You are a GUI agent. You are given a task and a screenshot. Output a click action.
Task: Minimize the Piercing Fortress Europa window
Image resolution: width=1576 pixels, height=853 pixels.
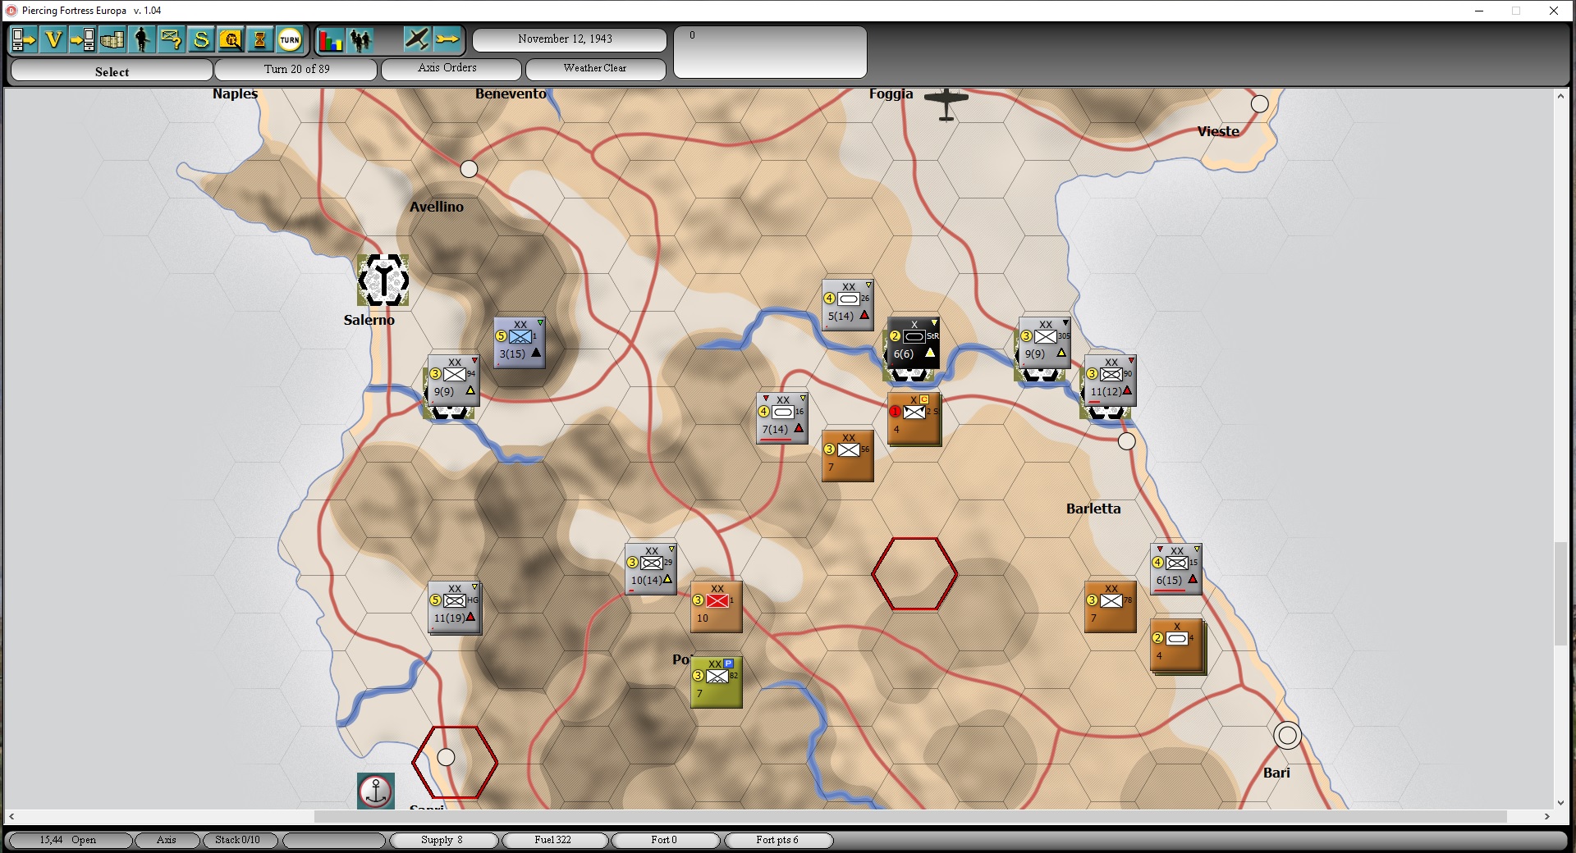tap(1479, 11)
